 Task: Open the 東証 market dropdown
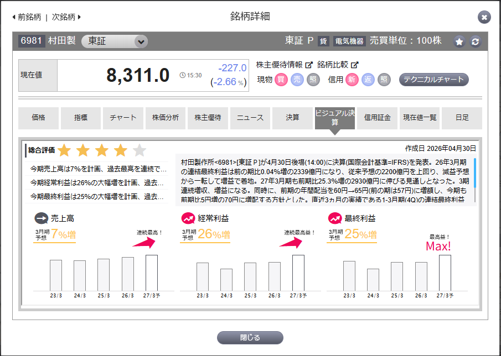115,41
